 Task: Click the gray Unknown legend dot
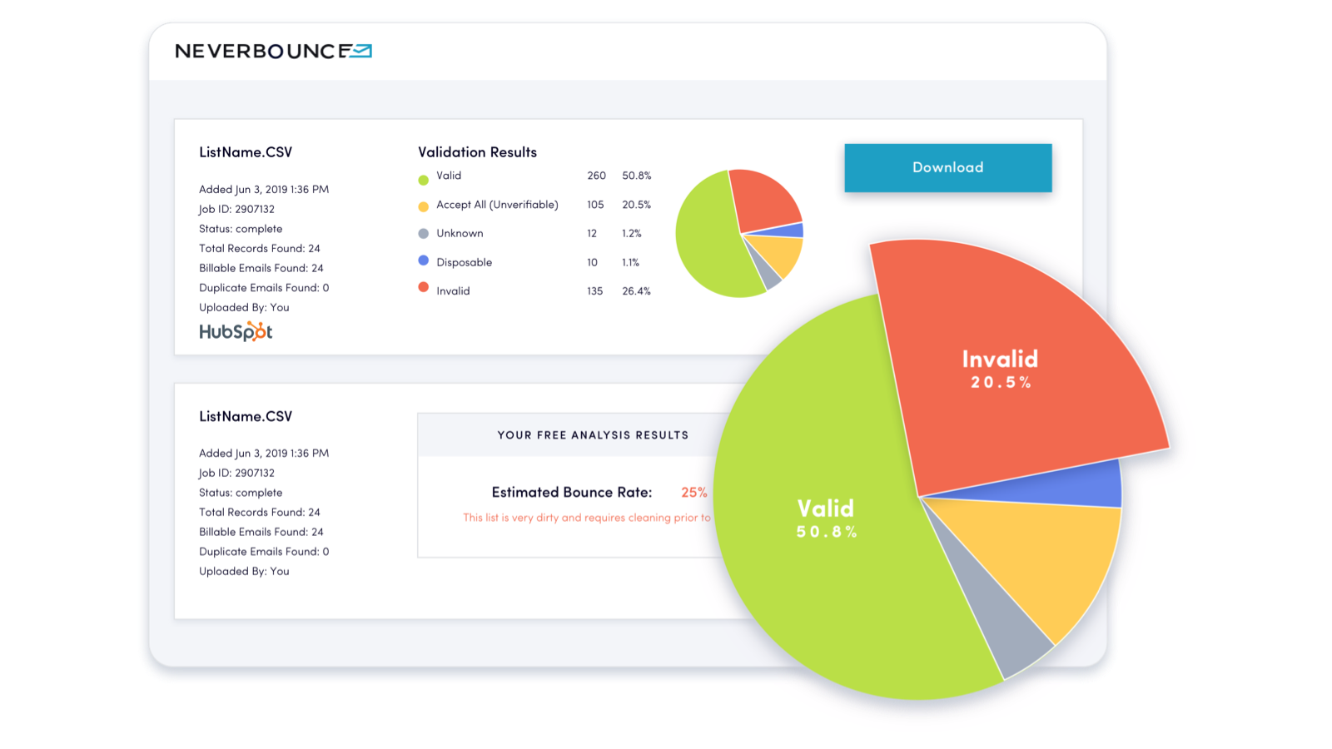pyautogui.click(x=423, y=233)
